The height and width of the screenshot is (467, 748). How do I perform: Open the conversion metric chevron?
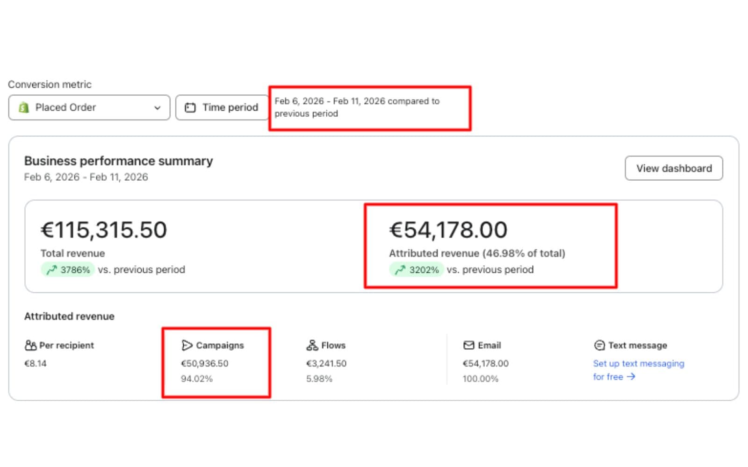(x=157, y=107)
